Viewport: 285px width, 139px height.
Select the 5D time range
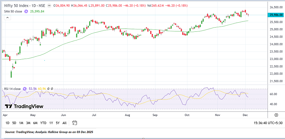click(x=14, y=123)
